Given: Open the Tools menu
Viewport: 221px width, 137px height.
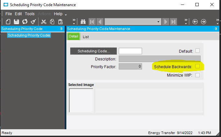Looking at the screenshot, I should coord(29,14).
